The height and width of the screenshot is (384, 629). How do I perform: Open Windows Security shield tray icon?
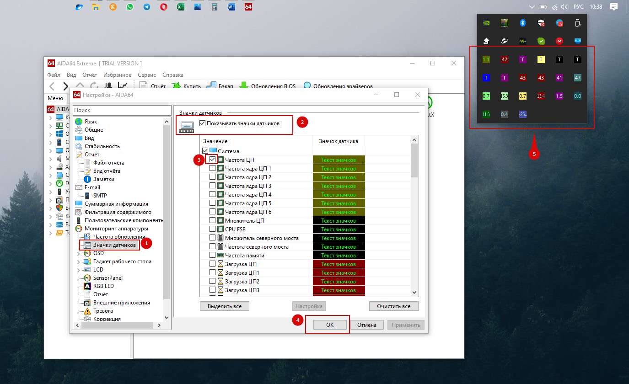click(541, 22)
